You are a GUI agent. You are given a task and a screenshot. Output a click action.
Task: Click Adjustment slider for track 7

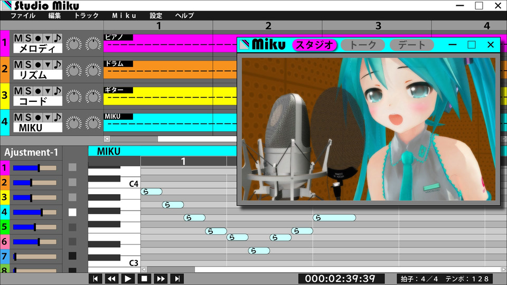35,256
